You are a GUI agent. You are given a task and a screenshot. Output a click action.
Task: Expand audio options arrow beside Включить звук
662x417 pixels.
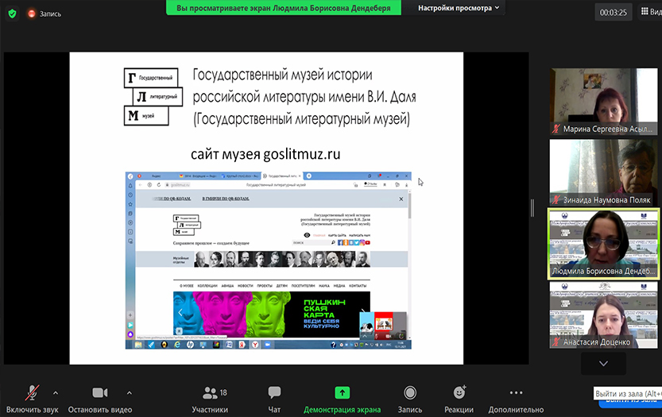pyautogui.click(x=55, y=392)
